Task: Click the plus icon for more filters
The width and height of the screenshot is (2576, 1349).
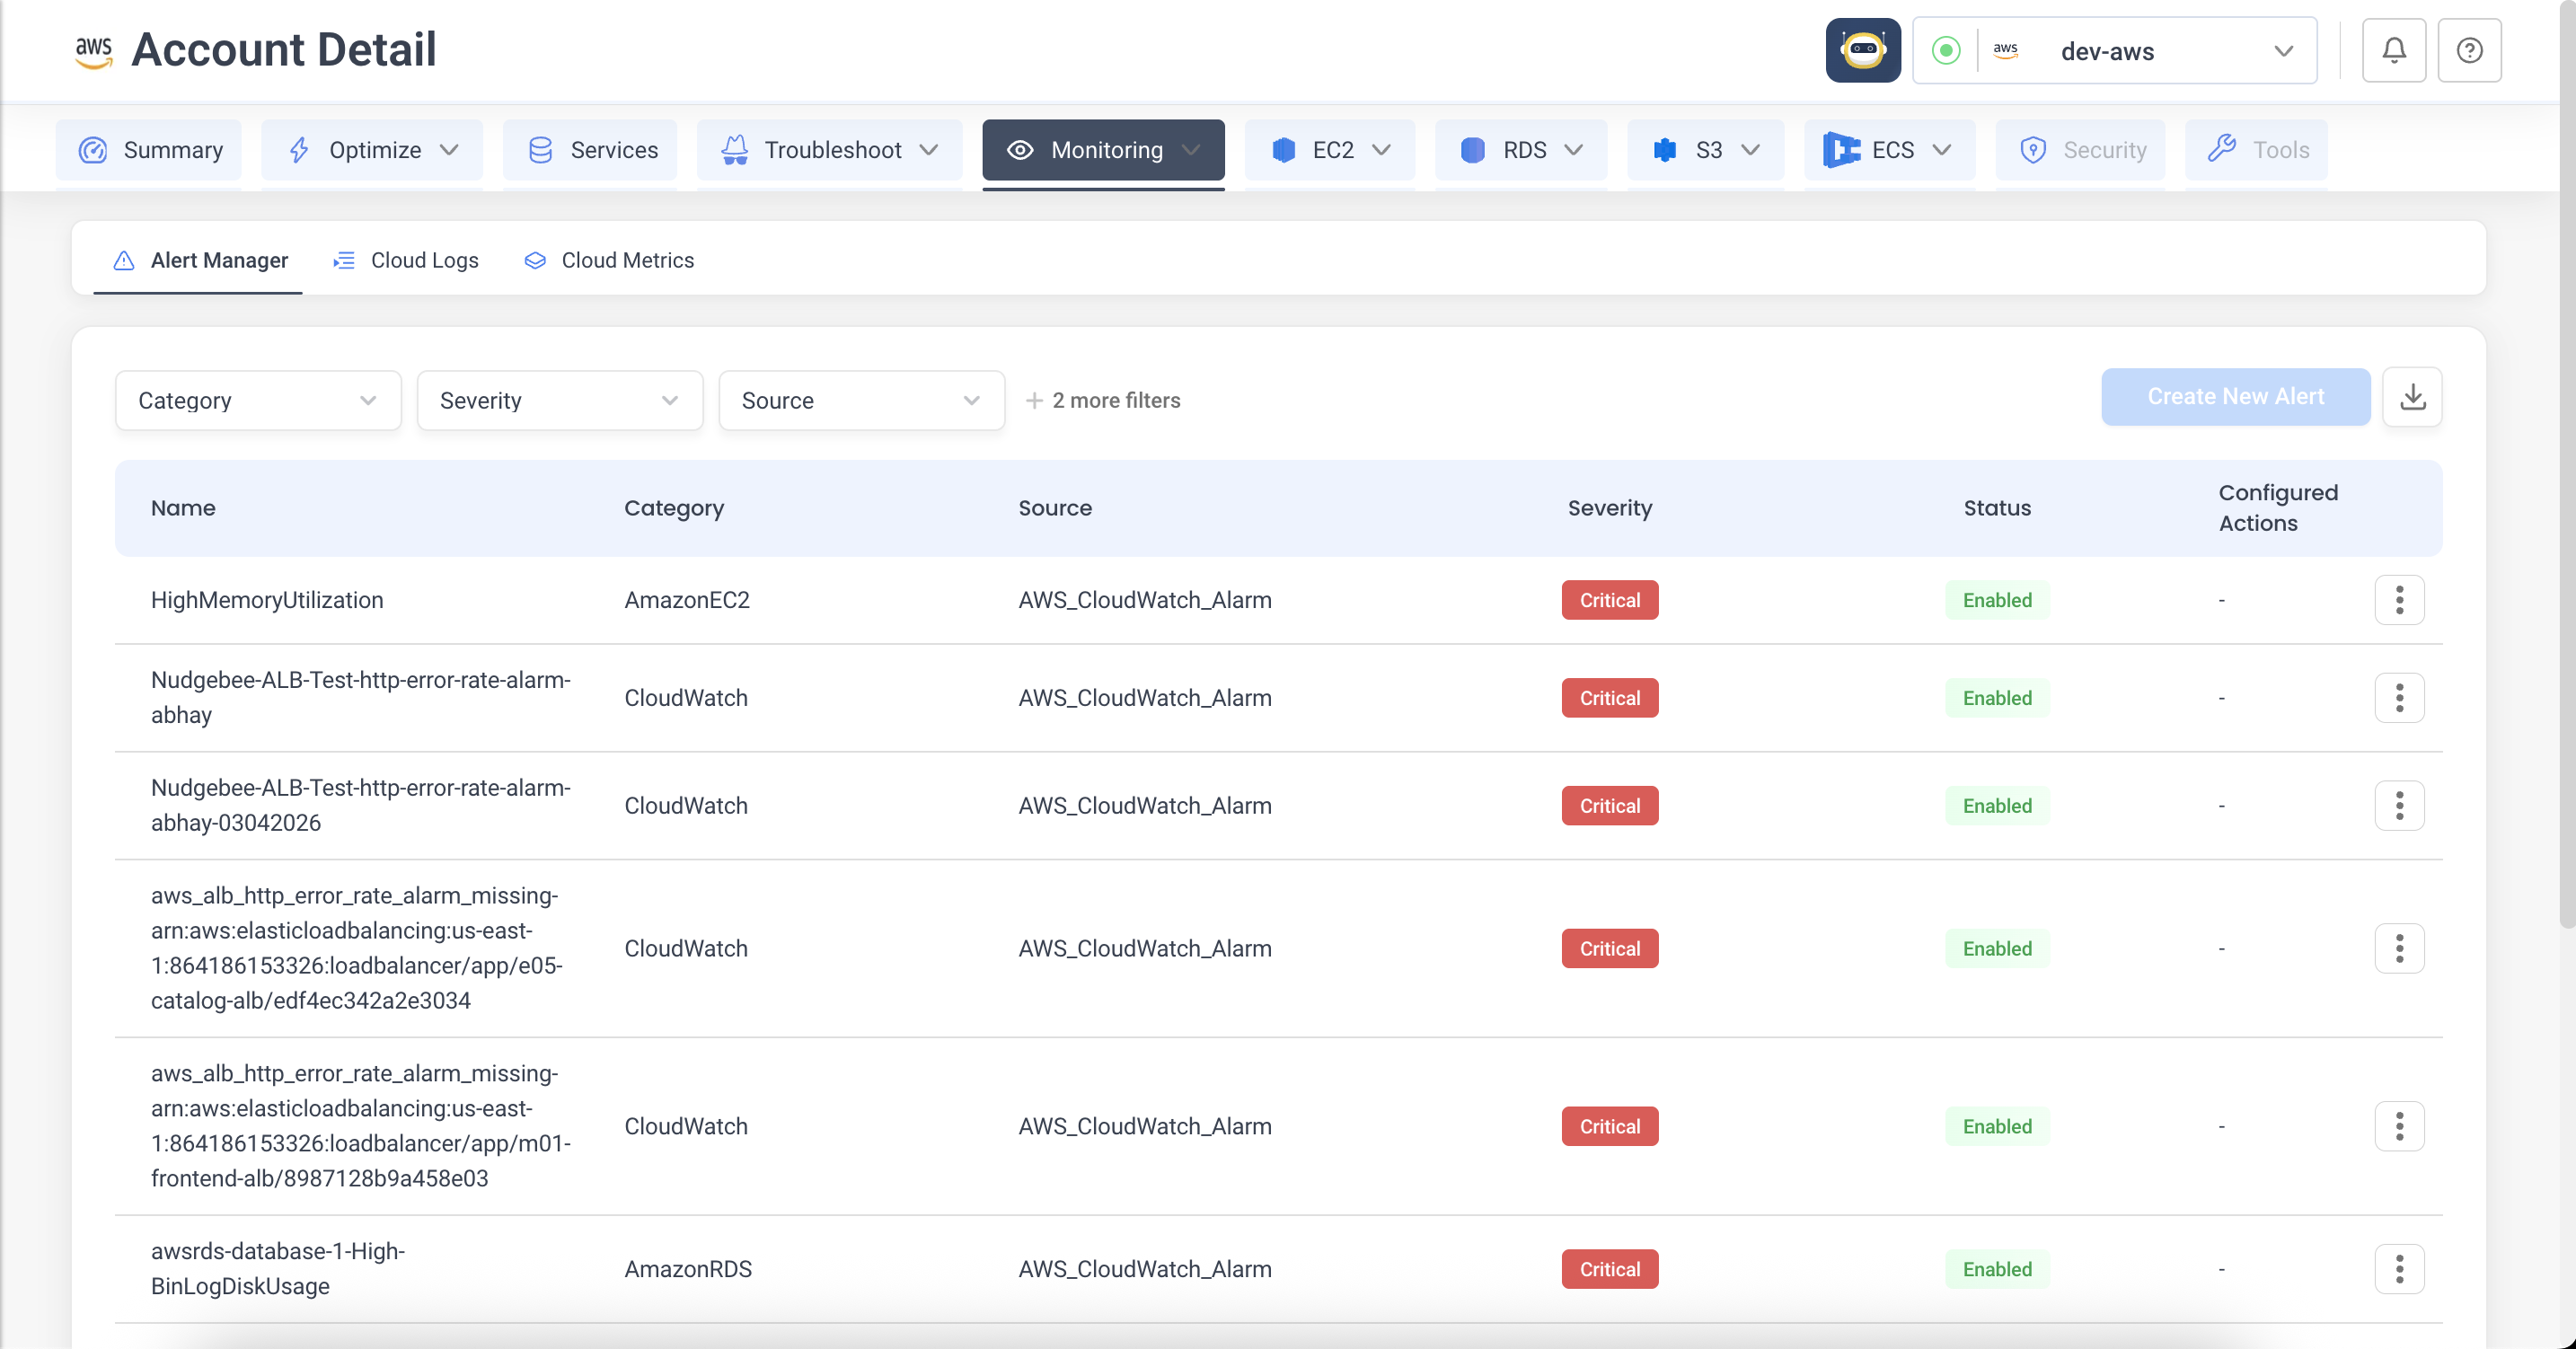Action: (x=1034, y=401)
